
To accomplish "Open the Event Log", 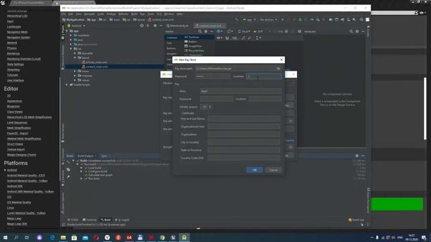I will click(356, 220).
